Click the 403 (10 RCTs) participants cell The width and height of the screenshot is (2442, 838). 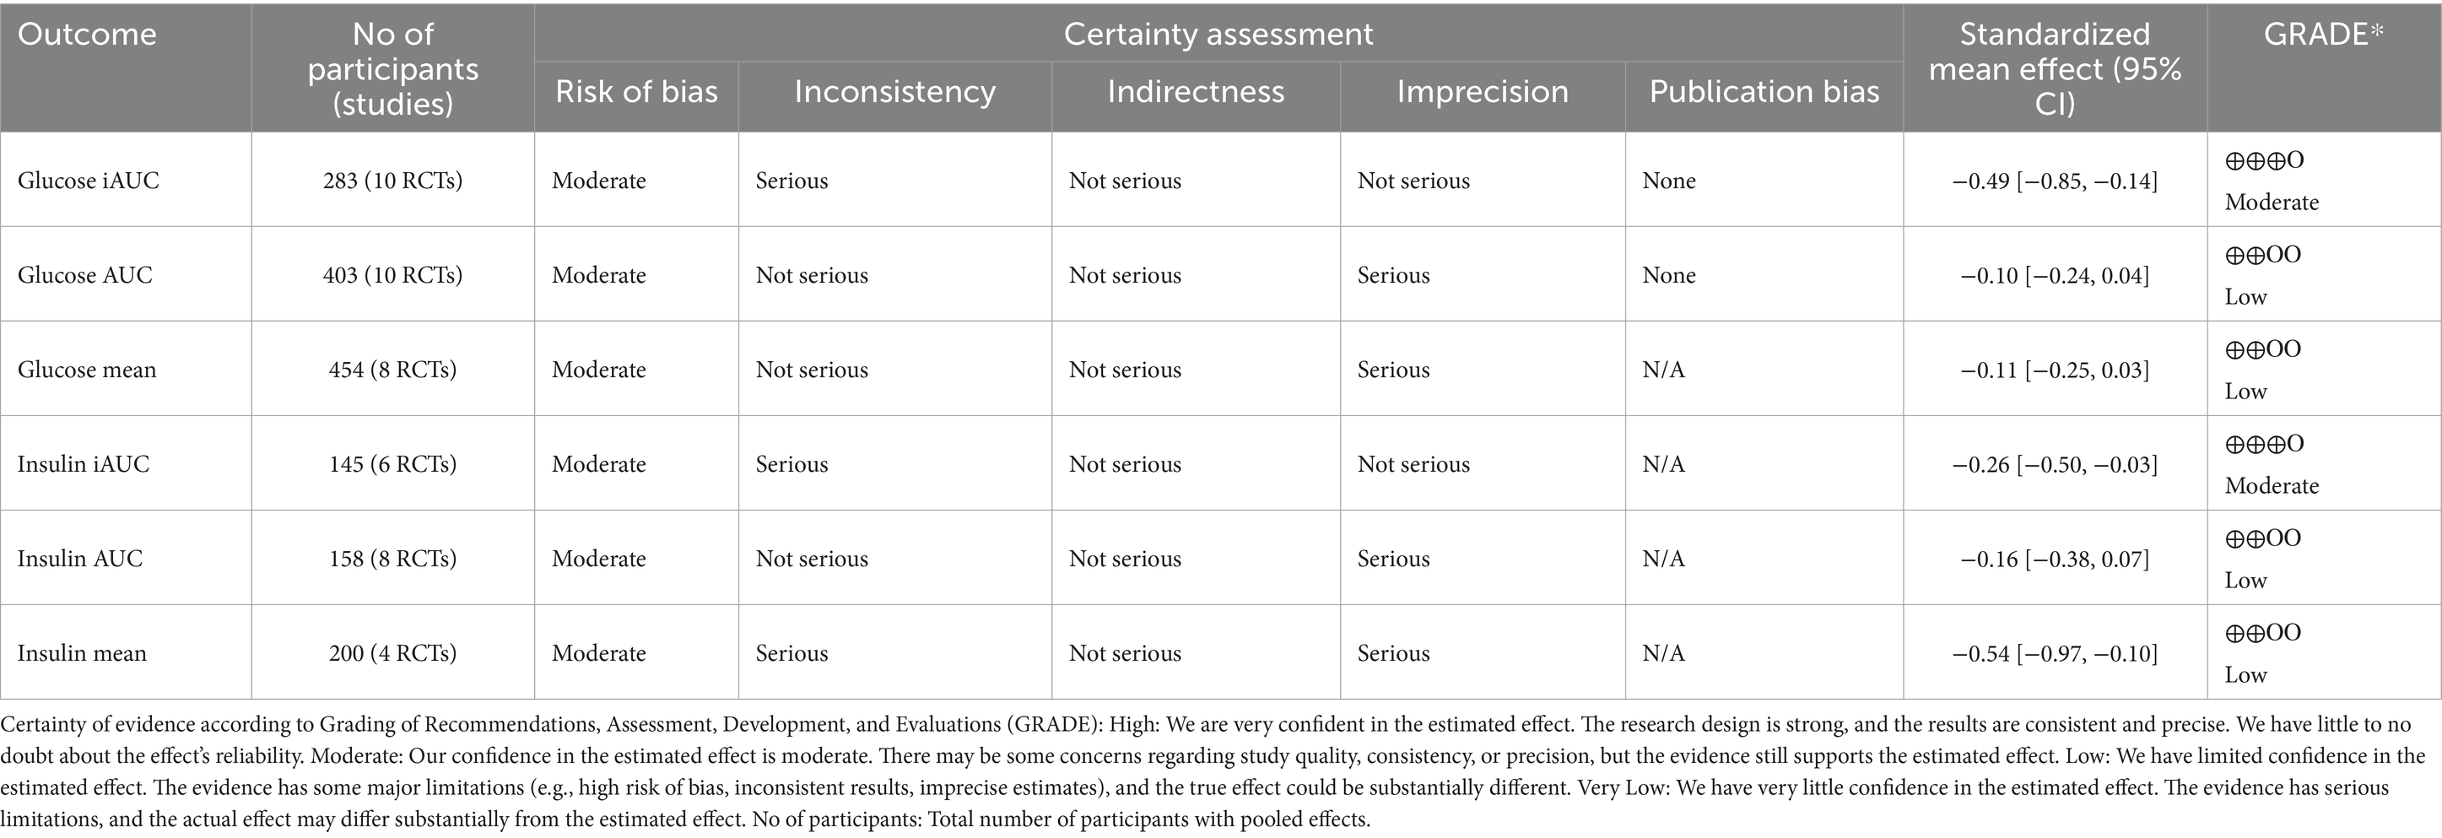click(392, 275)
